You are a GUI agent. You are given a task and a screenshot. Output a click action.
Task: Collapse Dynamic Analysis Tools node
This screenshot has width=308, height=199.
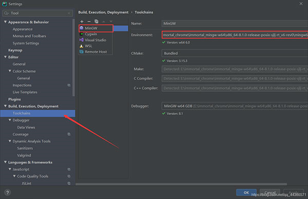[10, 141]
